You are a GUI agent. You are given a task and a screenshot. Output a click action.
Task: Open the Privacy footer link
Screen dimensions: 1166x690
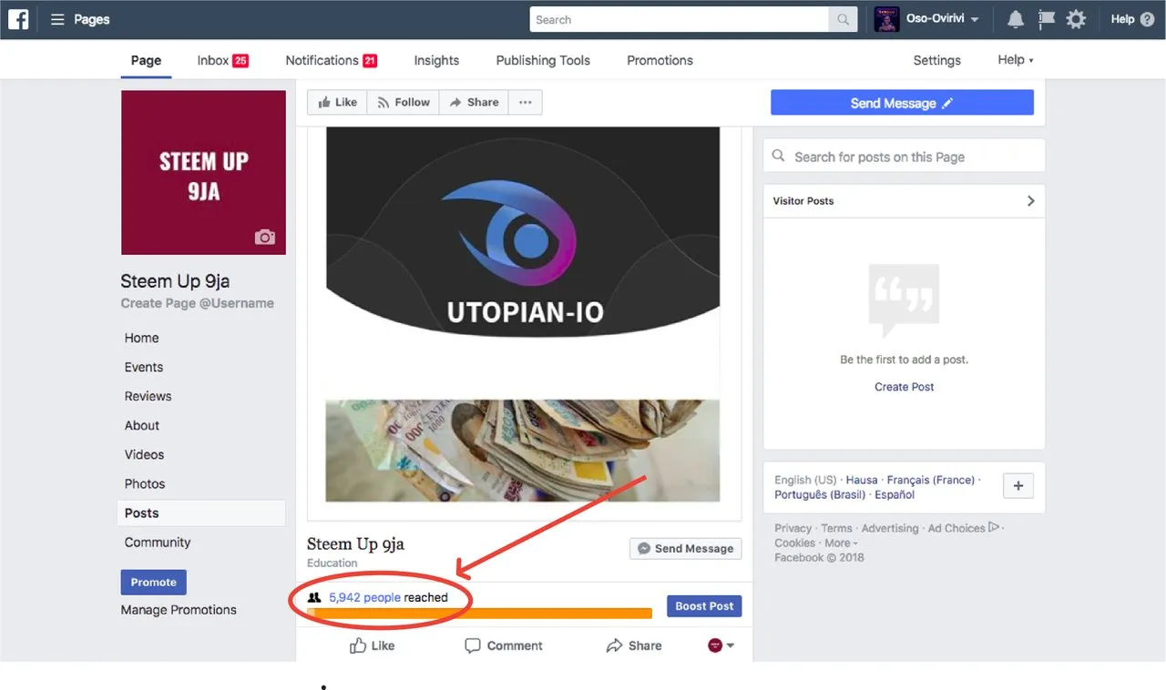(793, 528)
